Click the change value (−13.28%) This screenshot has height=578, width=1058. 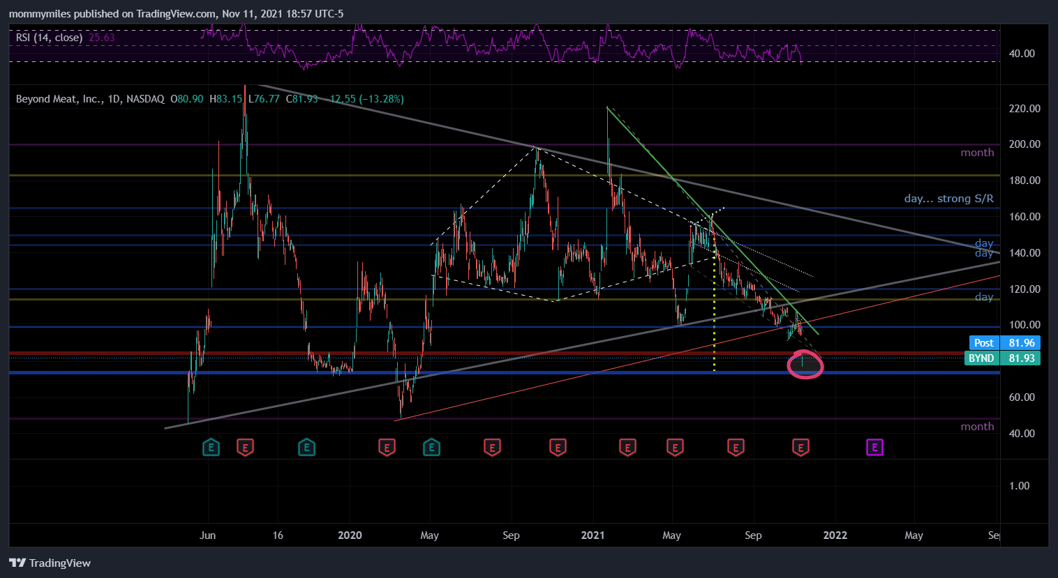382,99
